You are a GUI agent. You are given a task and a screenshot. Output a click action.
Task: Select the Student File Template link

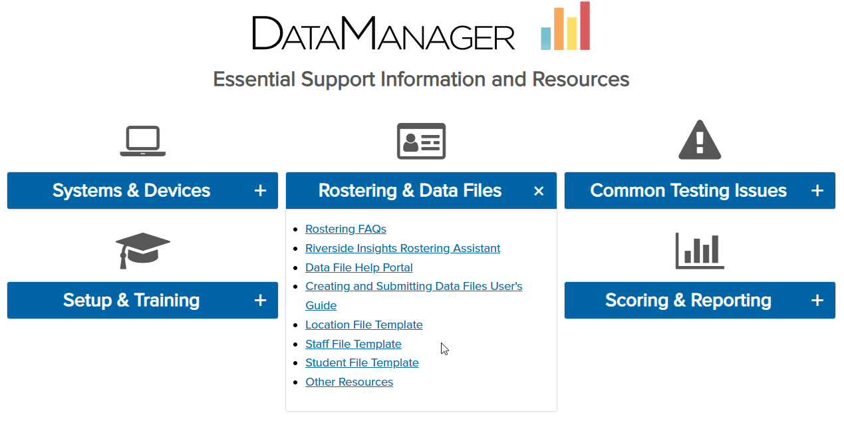362,362
